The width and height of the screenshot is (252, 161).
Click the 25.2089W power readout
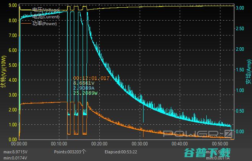coord(86,93)
